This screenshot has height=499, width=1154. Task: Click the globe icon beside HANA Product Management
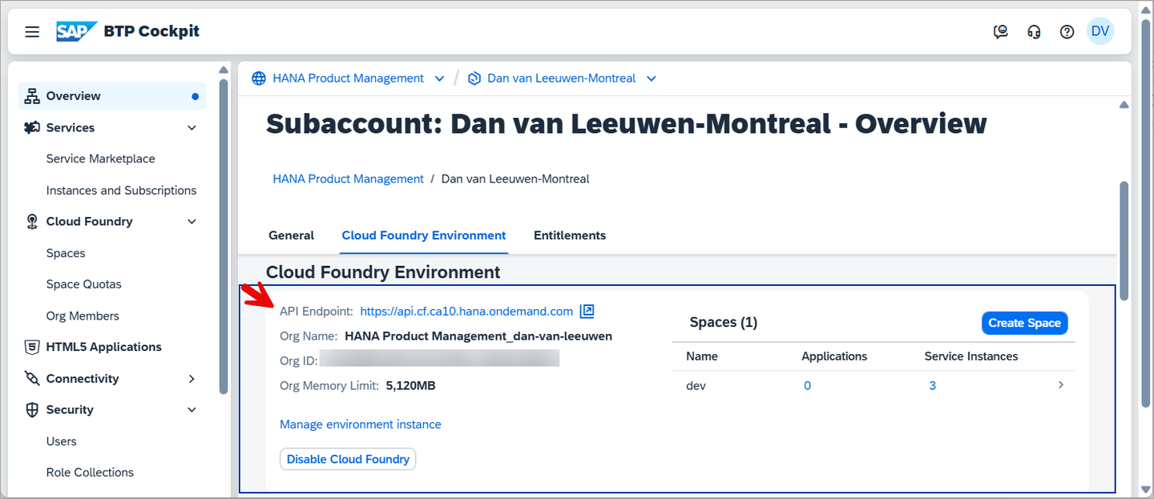tap(259, 78)
